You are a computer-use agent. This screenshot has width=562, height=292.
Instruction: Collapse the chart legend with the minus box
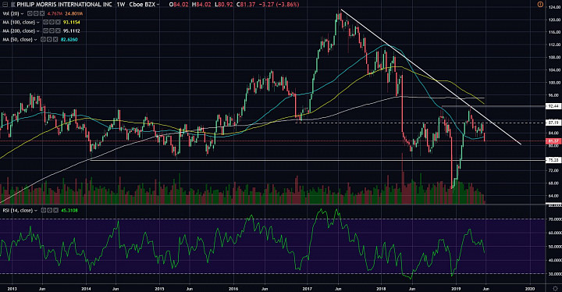click(5, 5)
